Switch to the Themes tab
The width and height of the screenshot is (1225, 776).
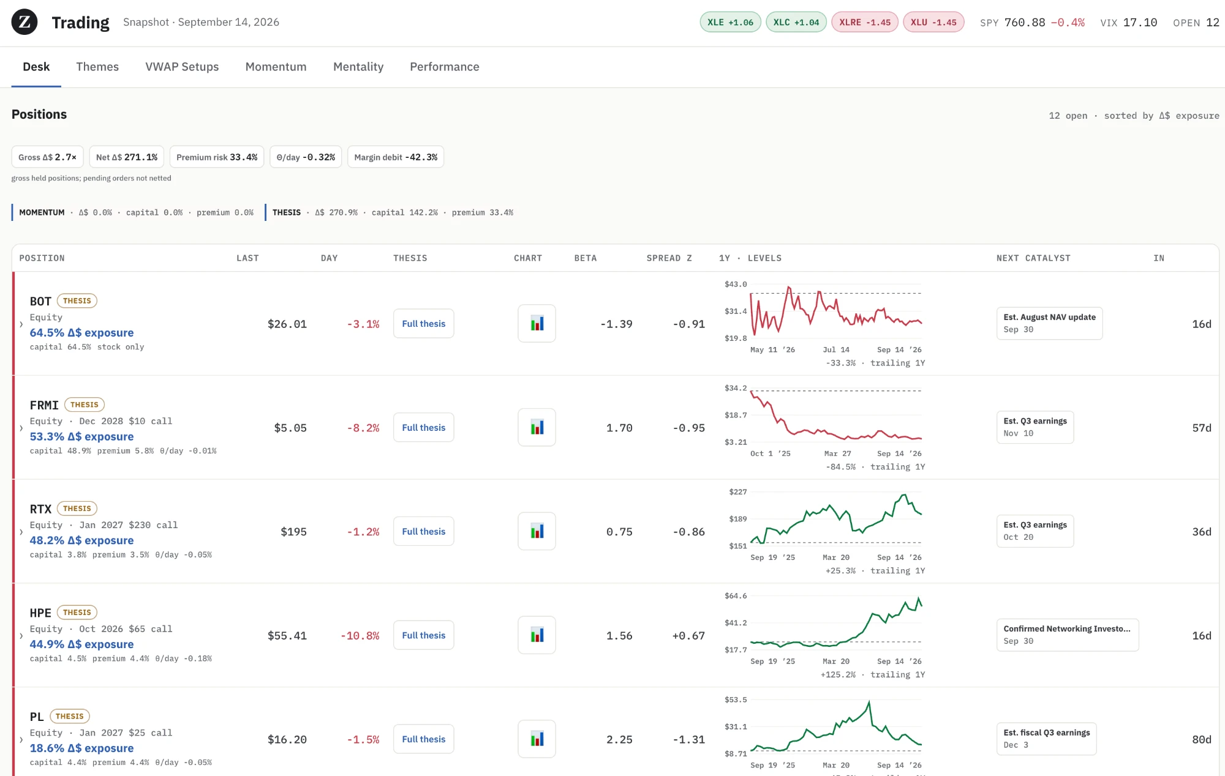click(97, 67)
